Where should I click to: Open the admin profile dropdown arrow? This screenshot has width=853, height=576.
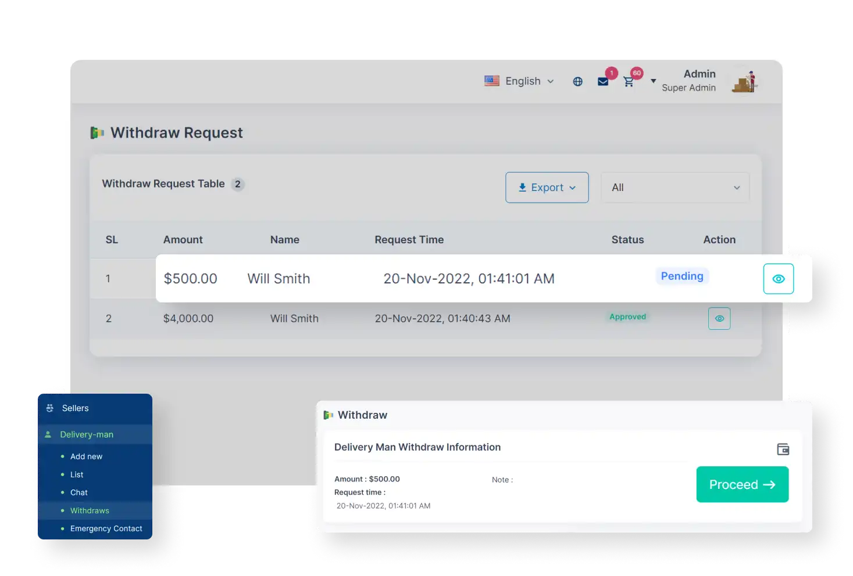(653, 81)
